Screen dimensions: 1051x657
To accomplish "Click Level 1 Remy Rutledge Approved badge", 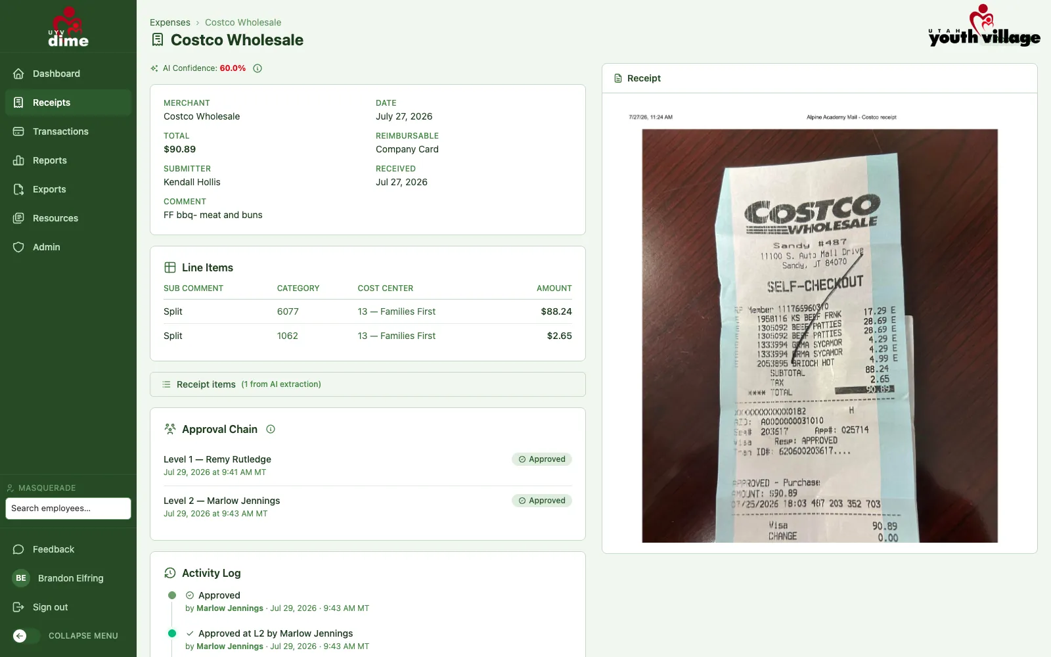I will pos(542,459).
